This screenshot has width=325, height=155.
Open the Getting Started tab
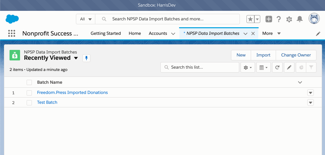tap(106, 33)
